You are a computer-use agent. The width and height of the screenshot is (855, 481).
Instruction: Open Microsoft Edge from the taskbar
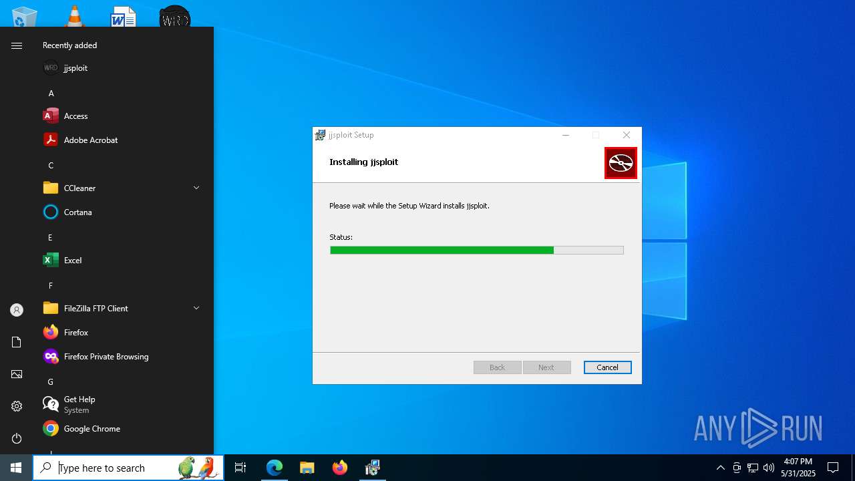275,468
